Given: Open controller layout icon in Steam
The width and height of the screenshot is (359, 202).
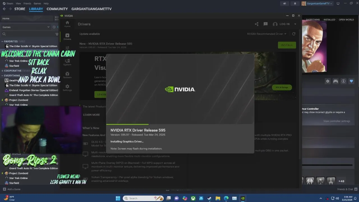Looking at the screenshot, I should (x=335, y=81).
